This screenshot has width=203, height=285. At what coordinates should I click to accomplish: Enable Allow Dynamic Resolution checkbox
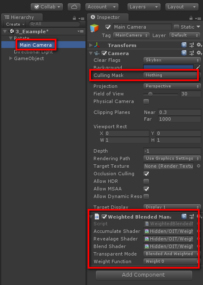146,196
